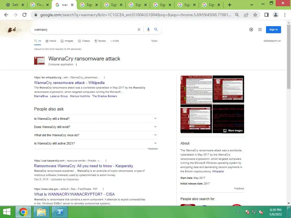Open the side panel
The image size is (291, 218).
[267, 15]
